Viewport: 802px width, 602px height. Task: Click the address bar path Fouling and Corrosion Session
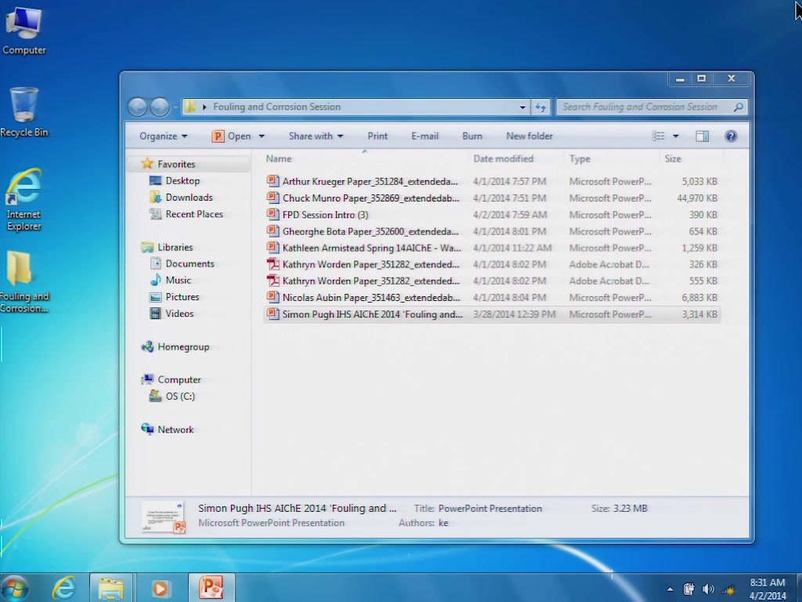[276, 107]
